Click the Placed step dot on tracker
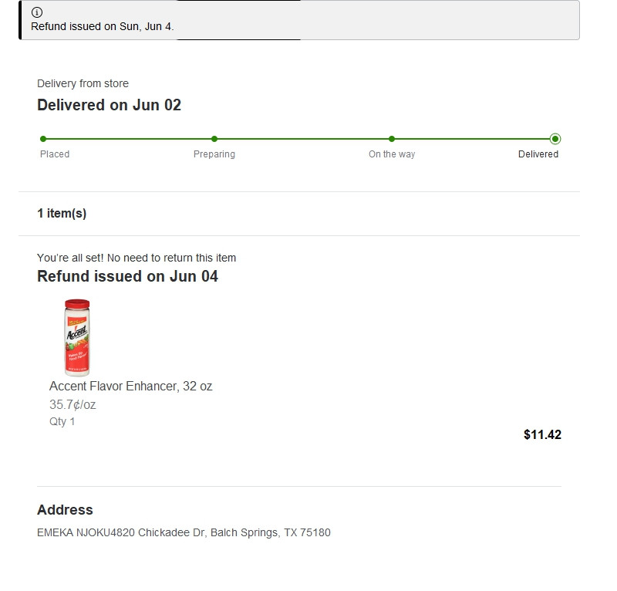The height and width of the screenshot is (591, 617). pos(43,139)
